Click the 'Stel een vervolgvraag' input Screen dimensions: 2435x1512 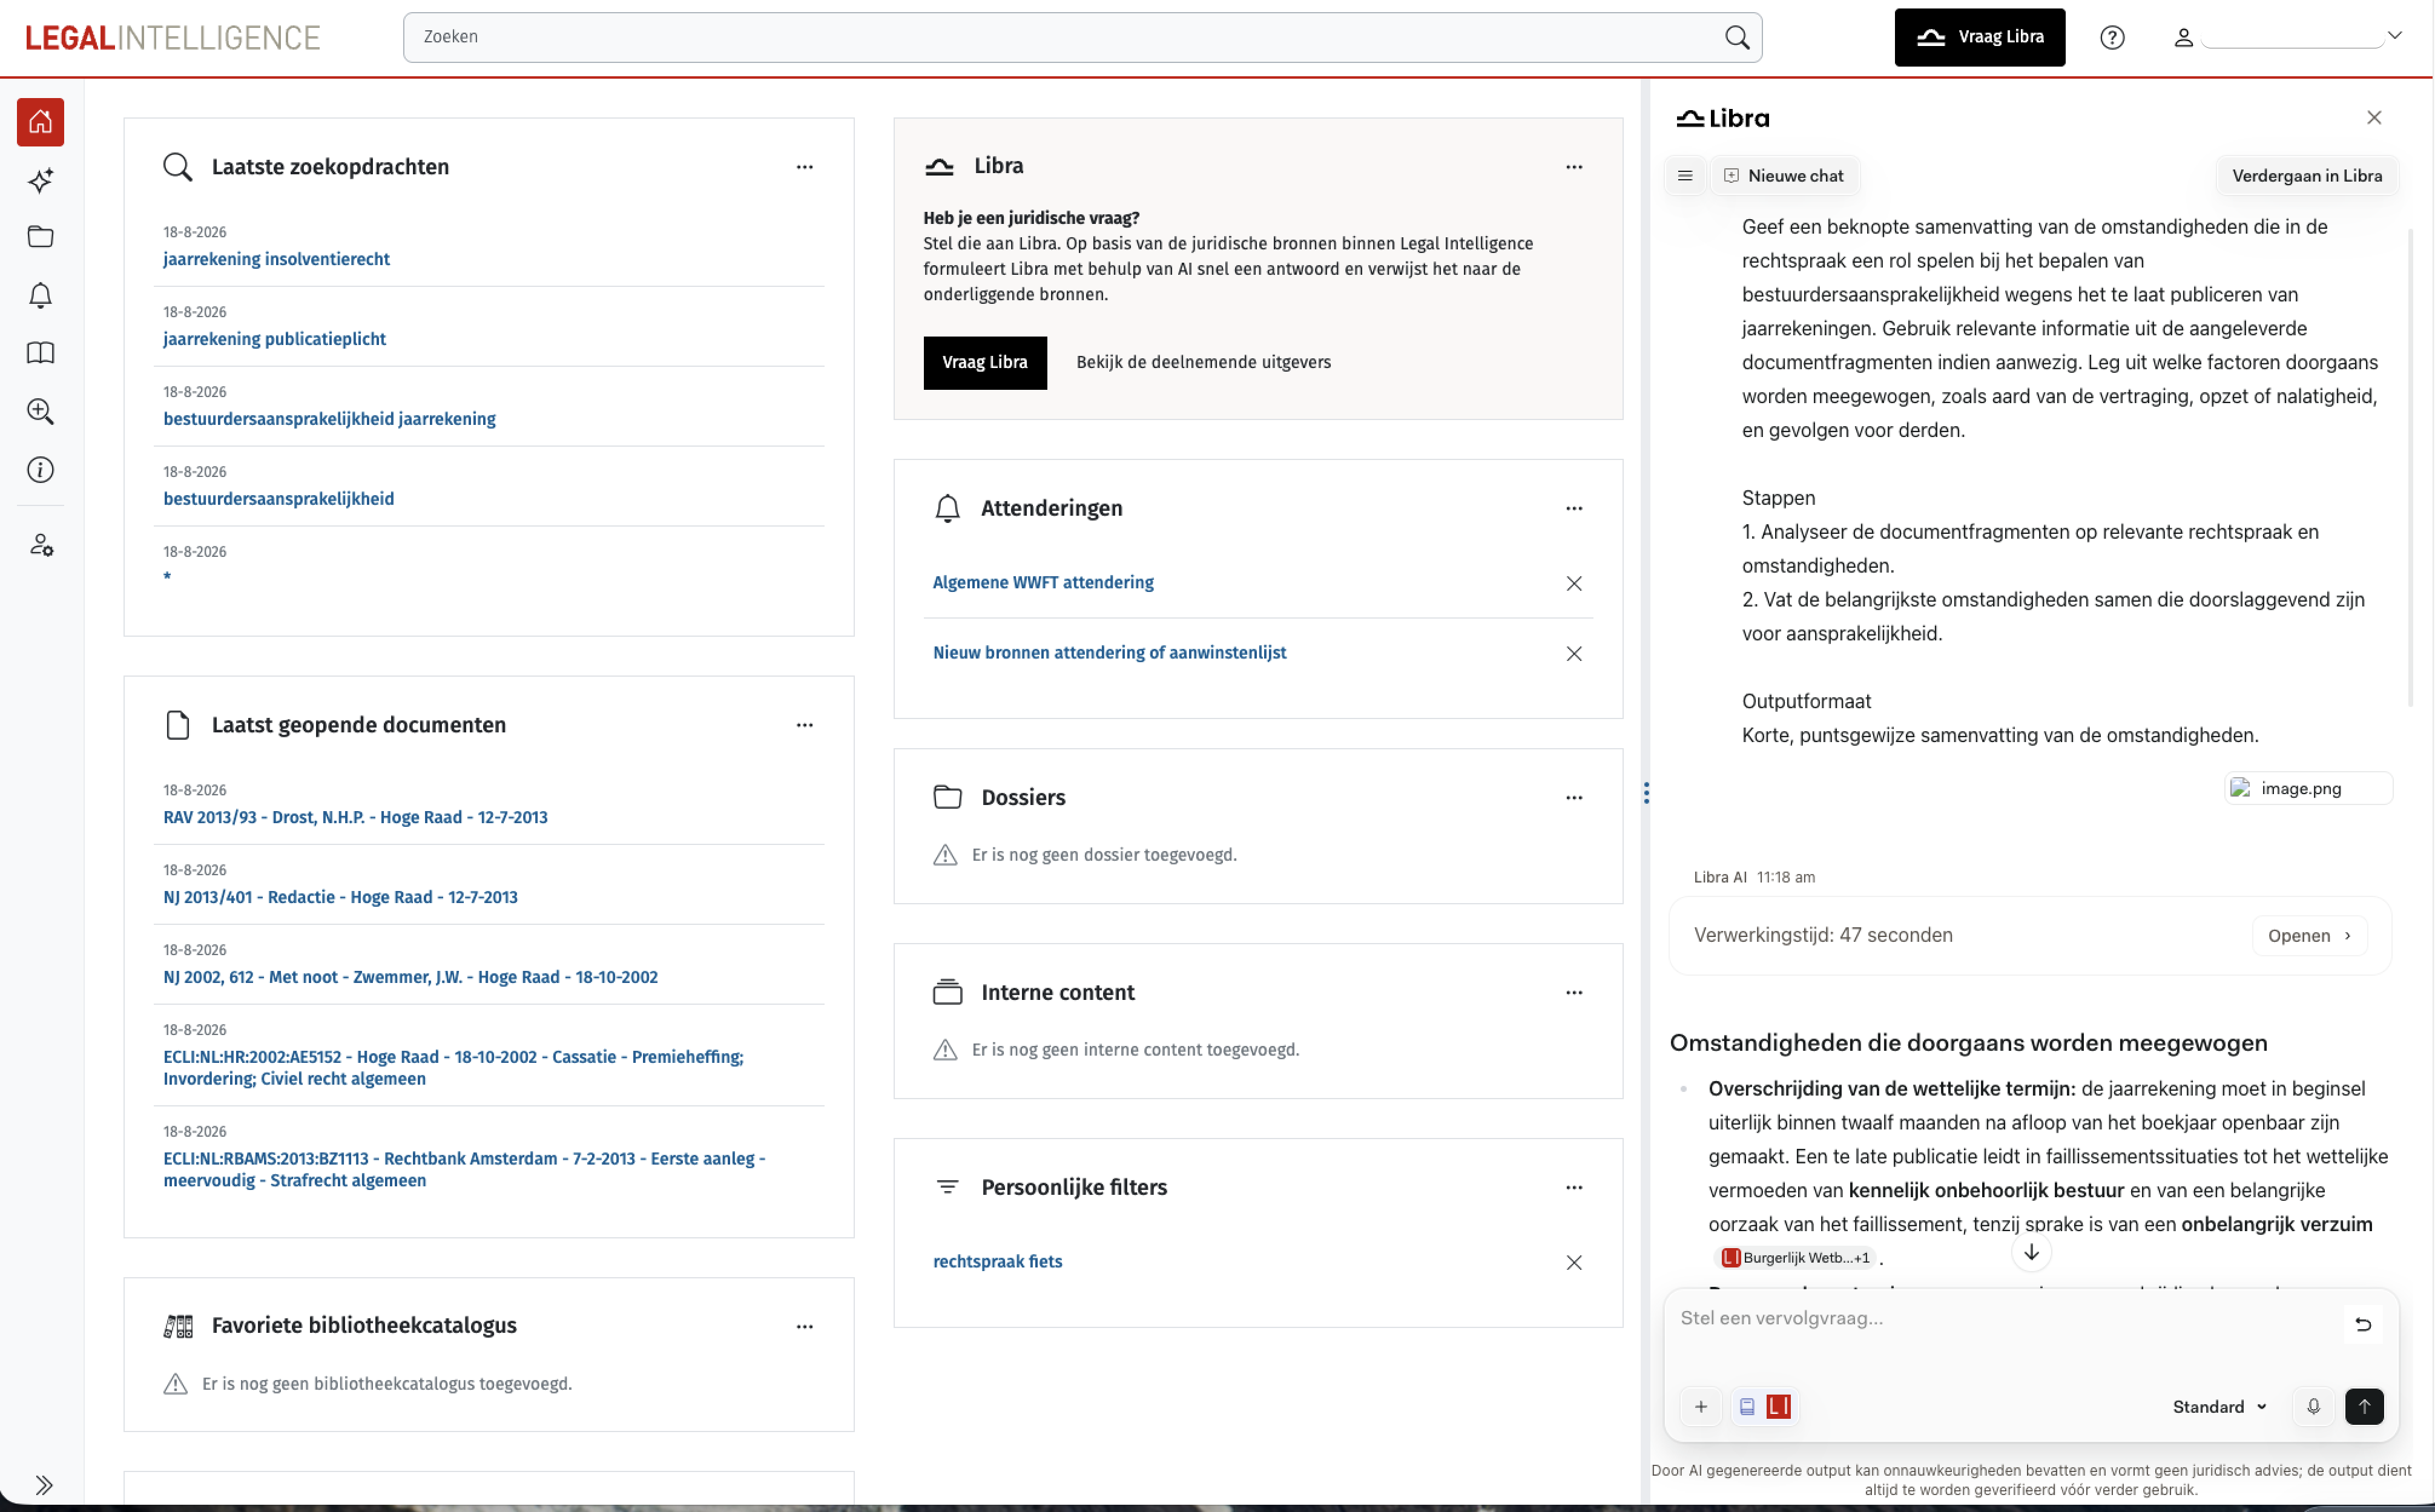(x=2005, y=1318)
